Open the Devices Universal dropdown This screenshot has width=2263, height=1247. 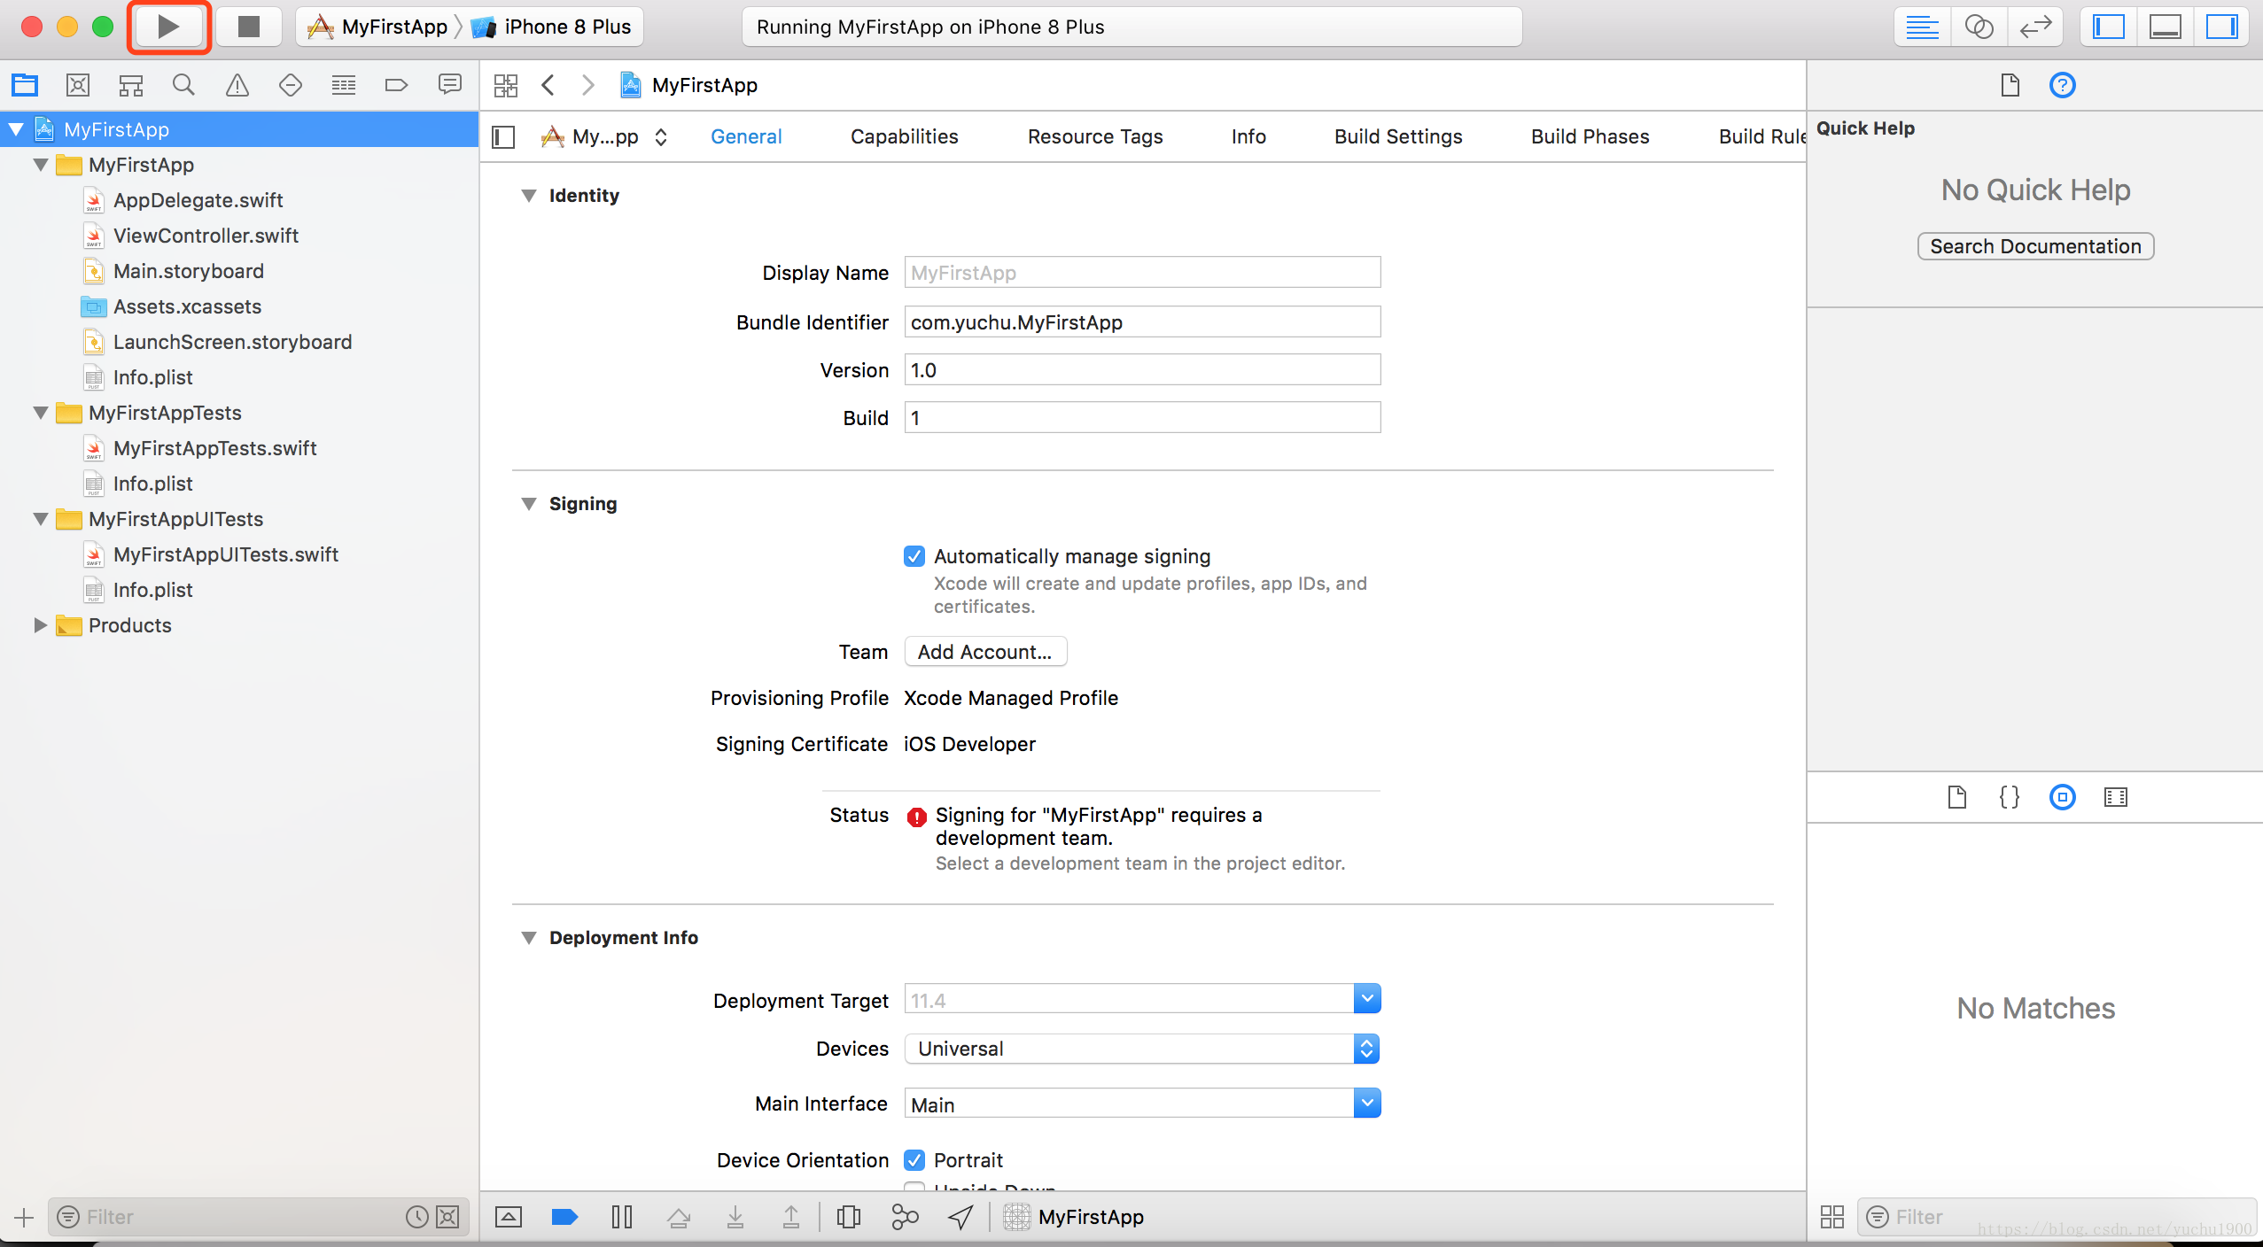click(1141, 1049)
